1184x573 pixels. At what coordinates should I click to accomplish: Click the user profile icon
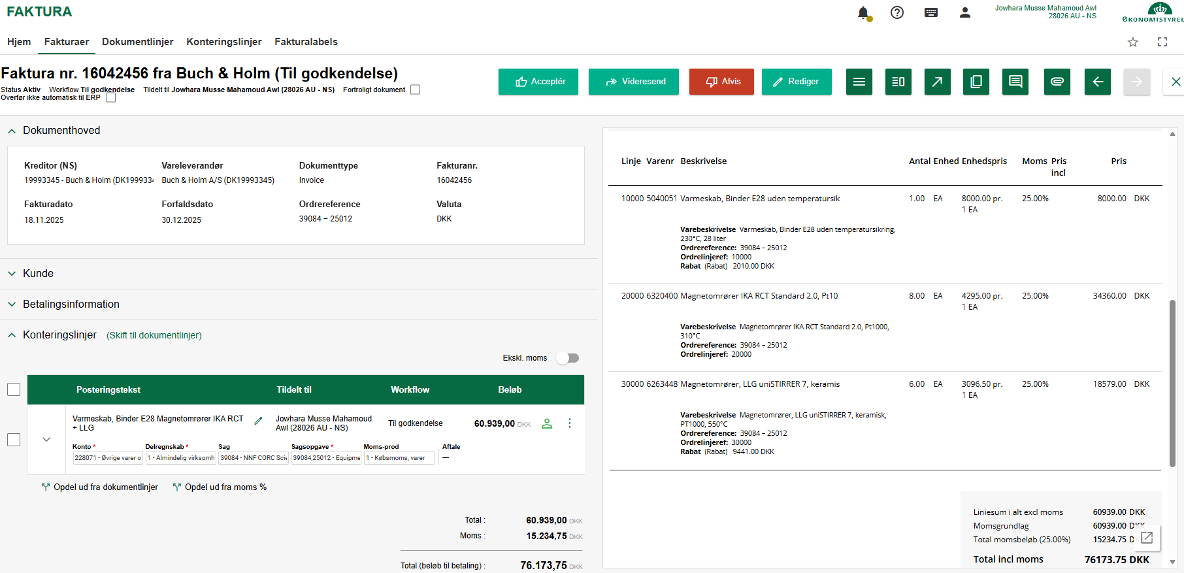pyautogui.click(x=964, y=12)
